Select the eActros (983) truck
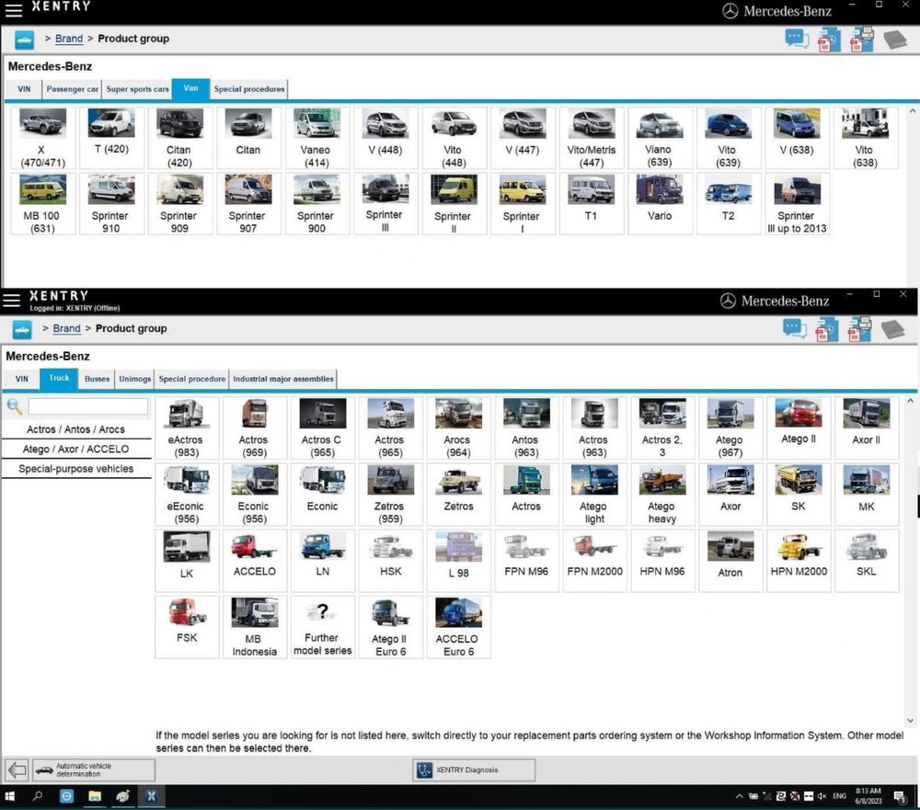Image resolution: width=920 pixels, height=810 pixels. click(x=187, y=428)
